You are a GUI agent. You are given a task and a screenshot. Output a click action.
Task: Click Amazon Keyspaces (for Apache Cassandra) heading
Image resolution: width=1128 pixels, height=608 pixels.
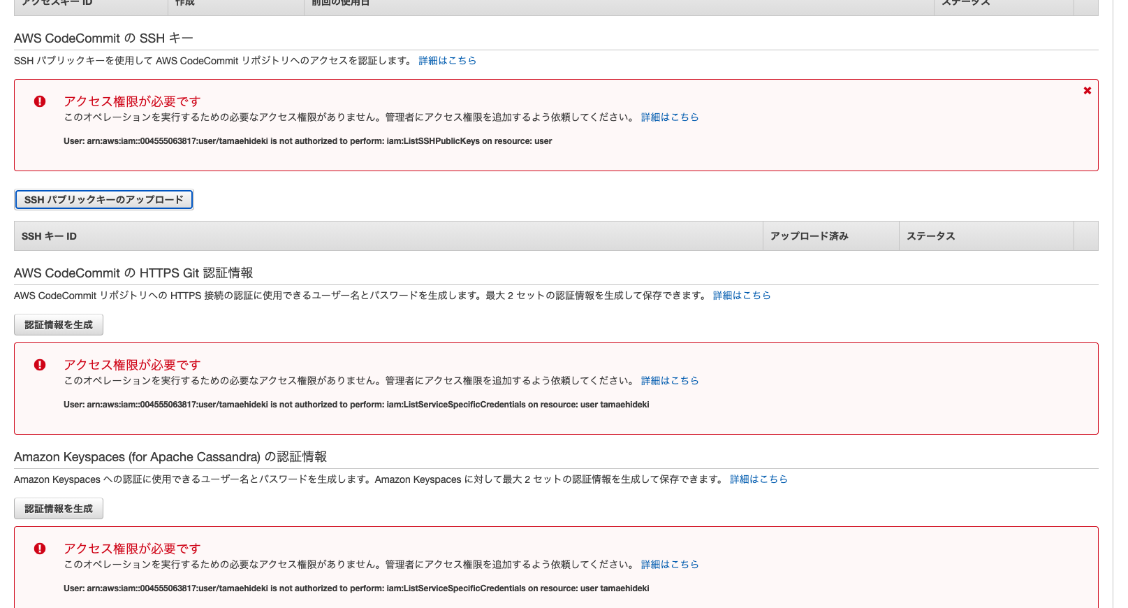click(x=170, y=457)
